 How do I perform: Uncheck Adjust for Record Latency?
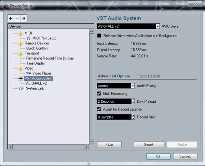(x=99, y=109)
